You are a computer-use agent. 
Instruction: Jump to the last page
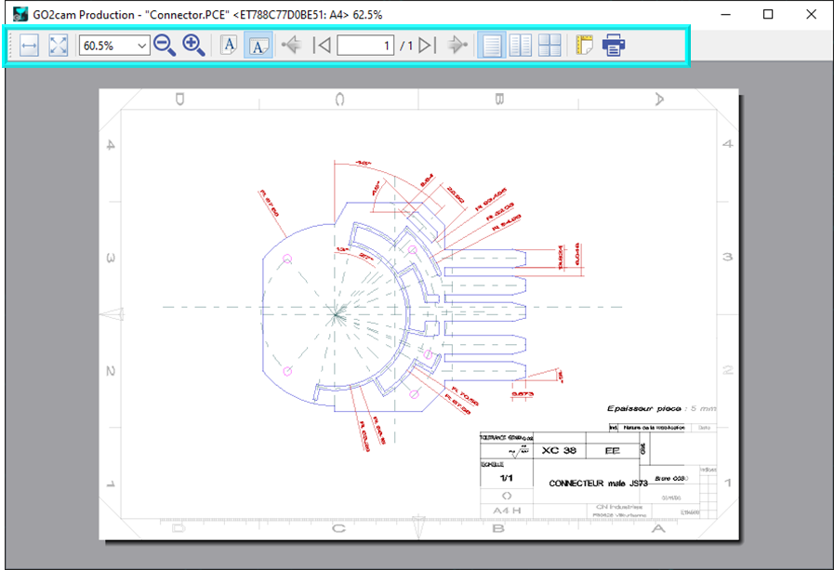coord(427,46)
